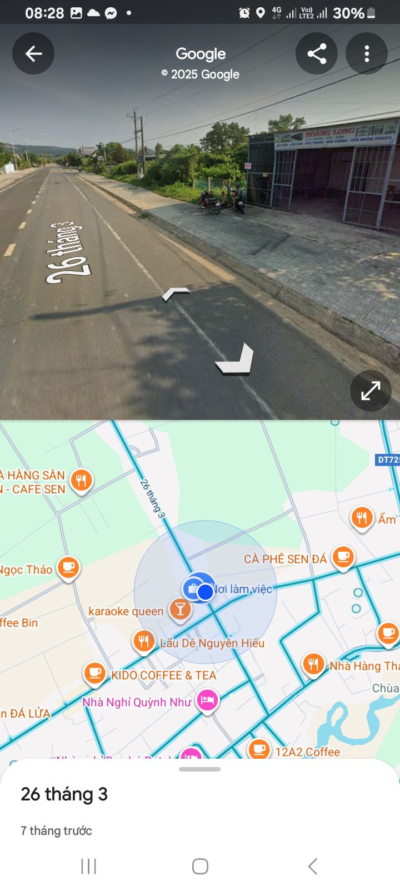The image size is (400, 890).
Task: Tap the 12A2 Coffee marker
Action: click(259, 749)
